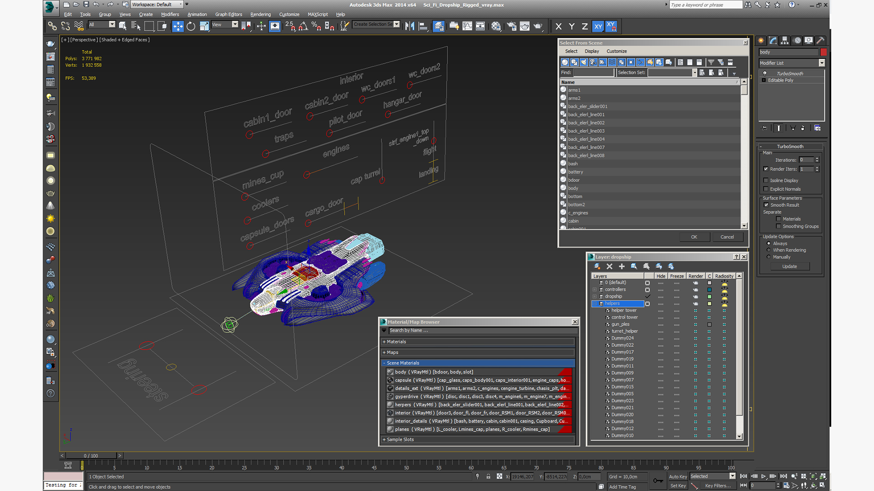
Task: Select the Manually update radio button
Action: [769, 257]
